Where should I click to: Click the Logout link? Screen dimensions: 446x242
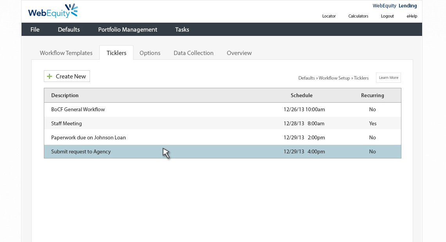tap(387, 16)
